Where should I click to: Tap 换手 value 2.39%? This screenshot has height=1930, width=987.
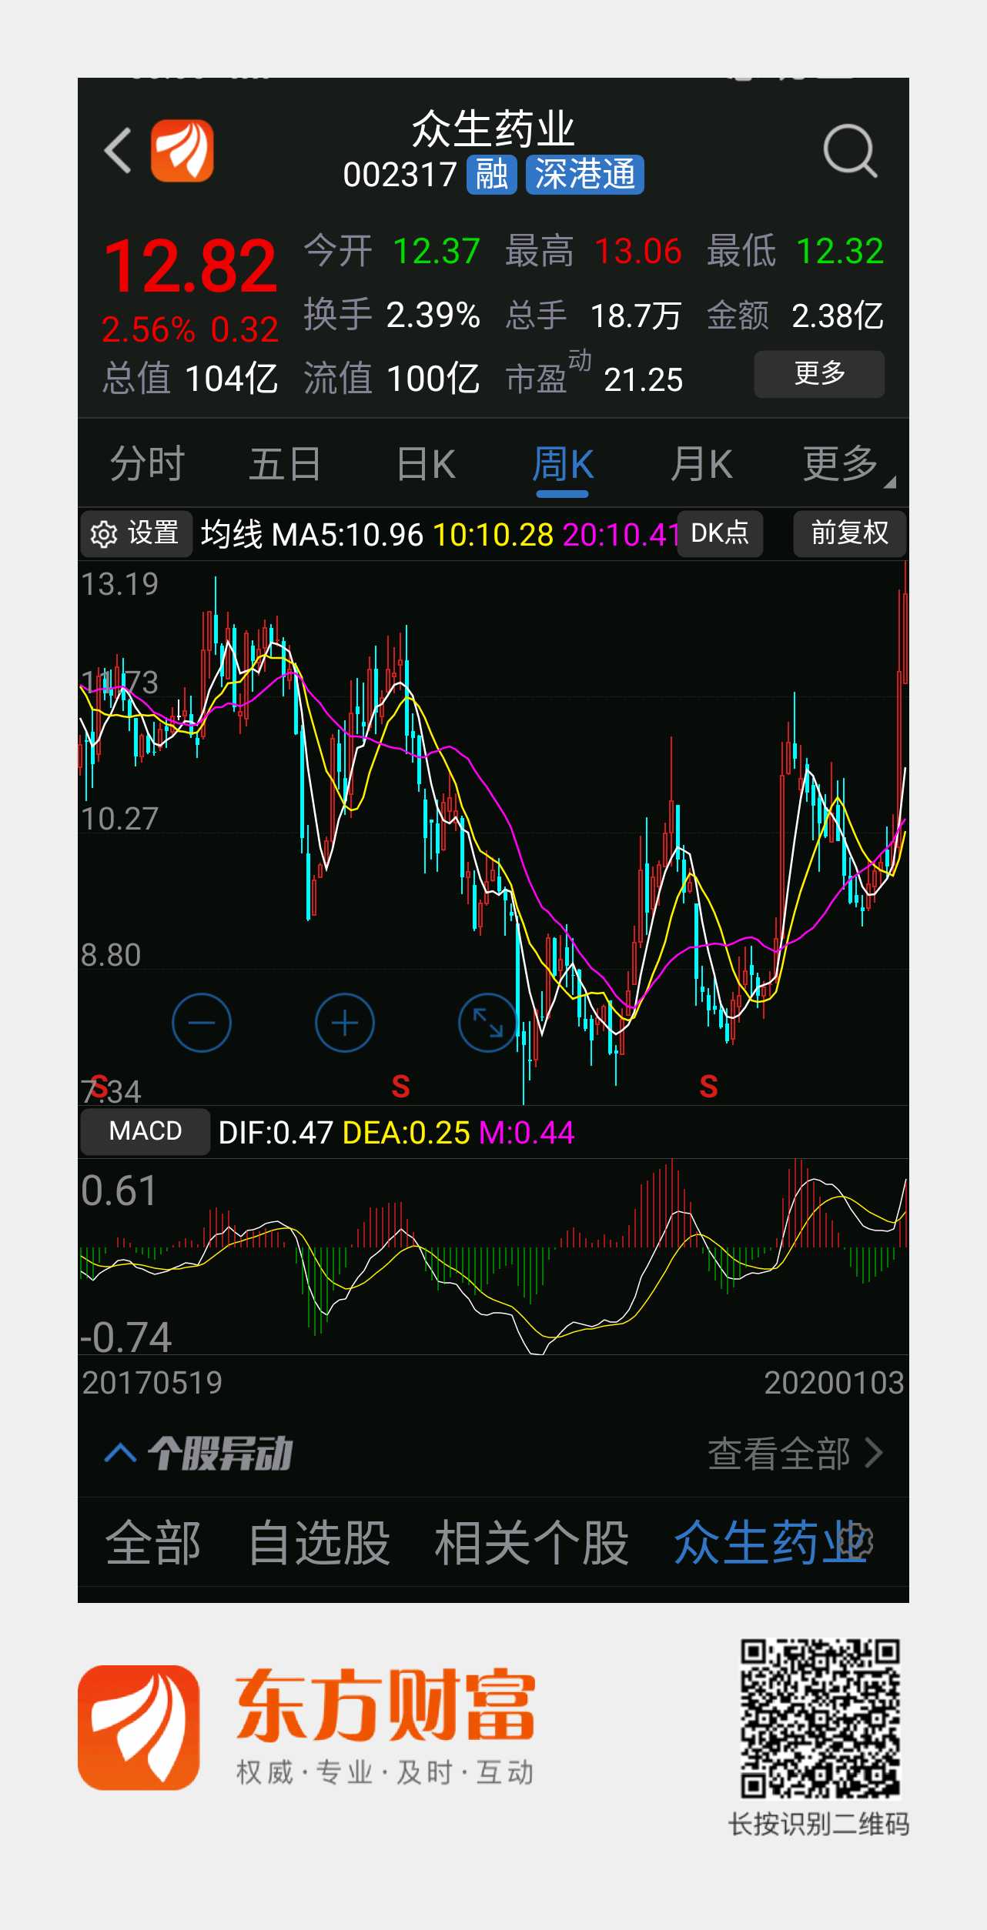433,315
